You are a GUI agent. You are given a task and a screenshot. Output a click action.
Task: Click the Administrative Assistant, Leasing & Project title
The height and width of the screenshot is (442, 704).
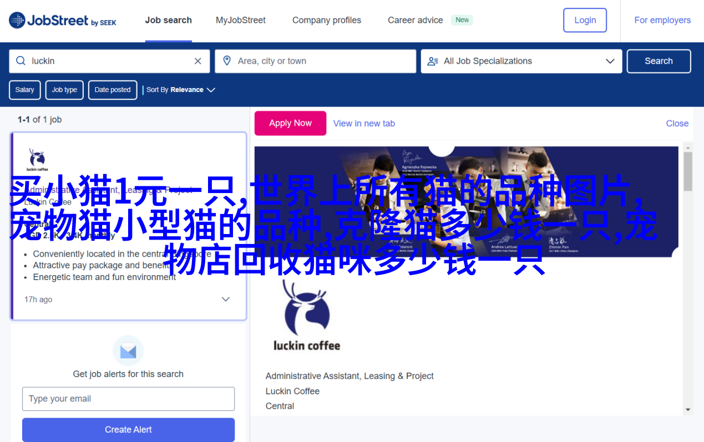[350, 376]
